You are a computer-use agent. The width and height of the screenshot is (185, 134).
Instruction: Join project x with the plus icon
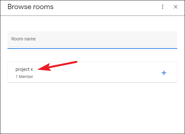164,73
